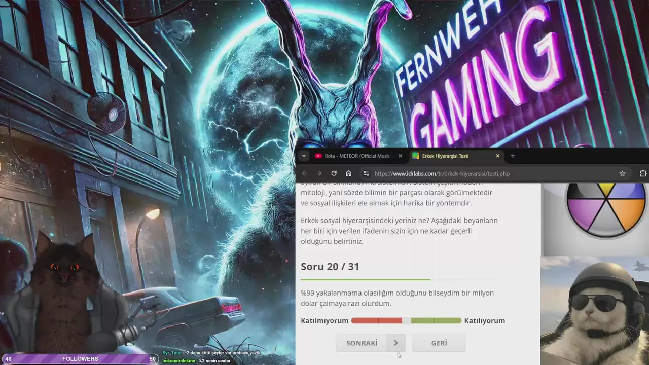Click the red Katılmıyorum side of scale
Viewport: 649px width, 365px height.
(x=376, y=320)
